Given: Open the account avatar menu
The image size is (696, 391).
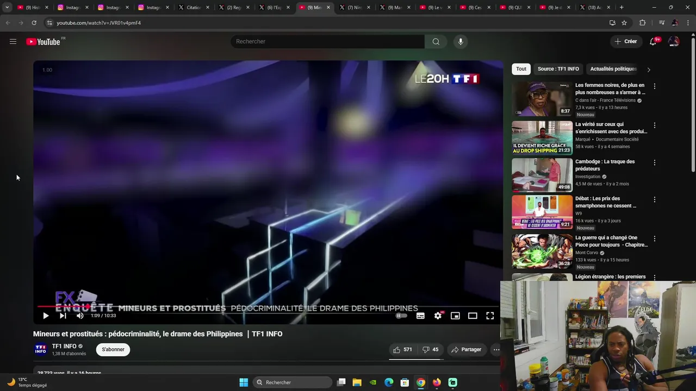Looking at the screenshot, I should [x=674, y=41].
